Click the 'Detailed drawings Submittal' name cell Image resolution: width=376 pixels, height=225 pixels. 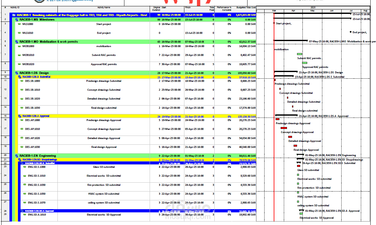click(x=104, y=99)
